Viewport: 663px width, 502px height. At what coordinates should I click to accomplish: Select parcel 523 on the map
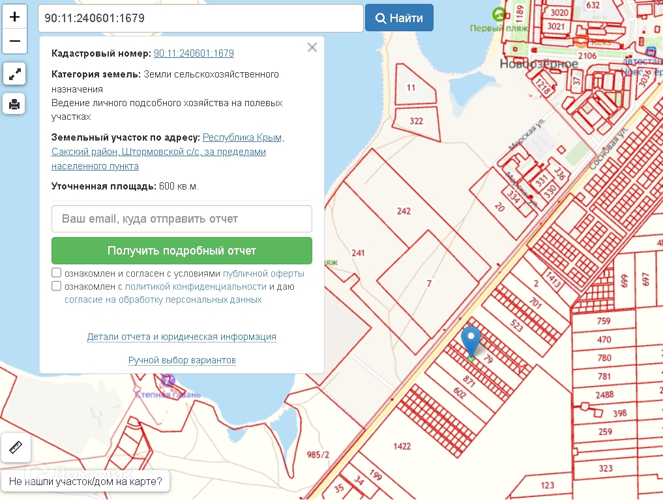pyautogui.click(x=516, y=326)
